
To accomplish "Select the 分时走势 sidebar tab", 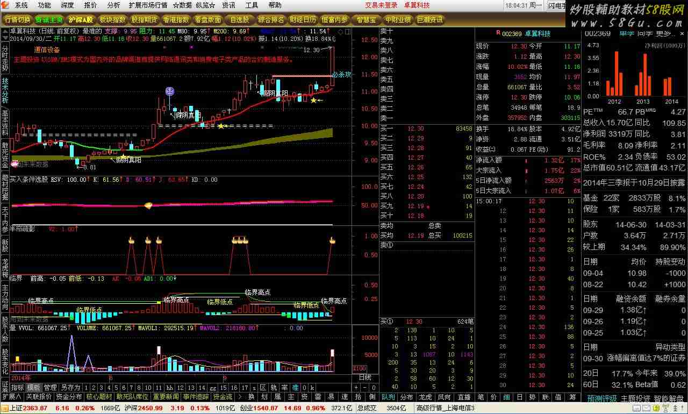I will pyautogui.click(x=5, y=58).
